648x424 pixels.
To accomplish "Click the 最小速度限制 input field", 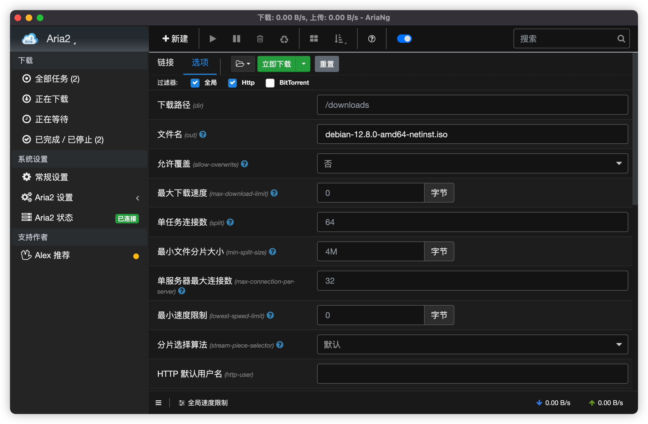I will point(371,315).
